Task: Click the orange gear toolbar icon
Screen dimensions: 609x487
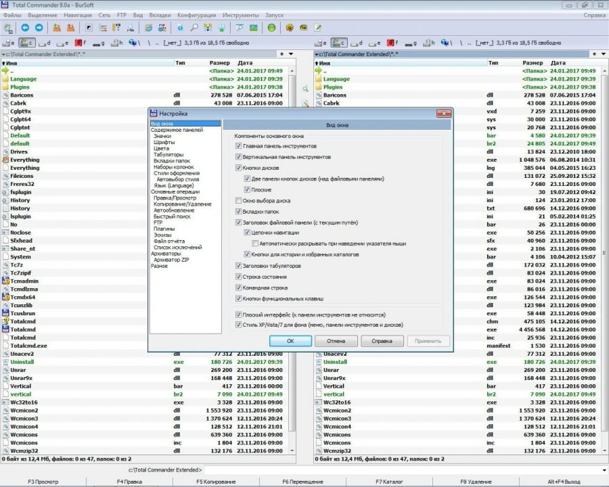Action: tap(290, 28)
